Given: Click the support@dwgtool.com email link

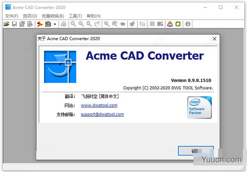Looking at the screenshot, I should coord(103,114).
